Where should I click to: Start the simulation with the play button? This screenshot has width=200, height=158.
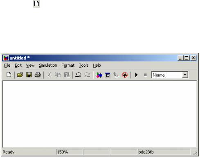[x=136, y=75]
